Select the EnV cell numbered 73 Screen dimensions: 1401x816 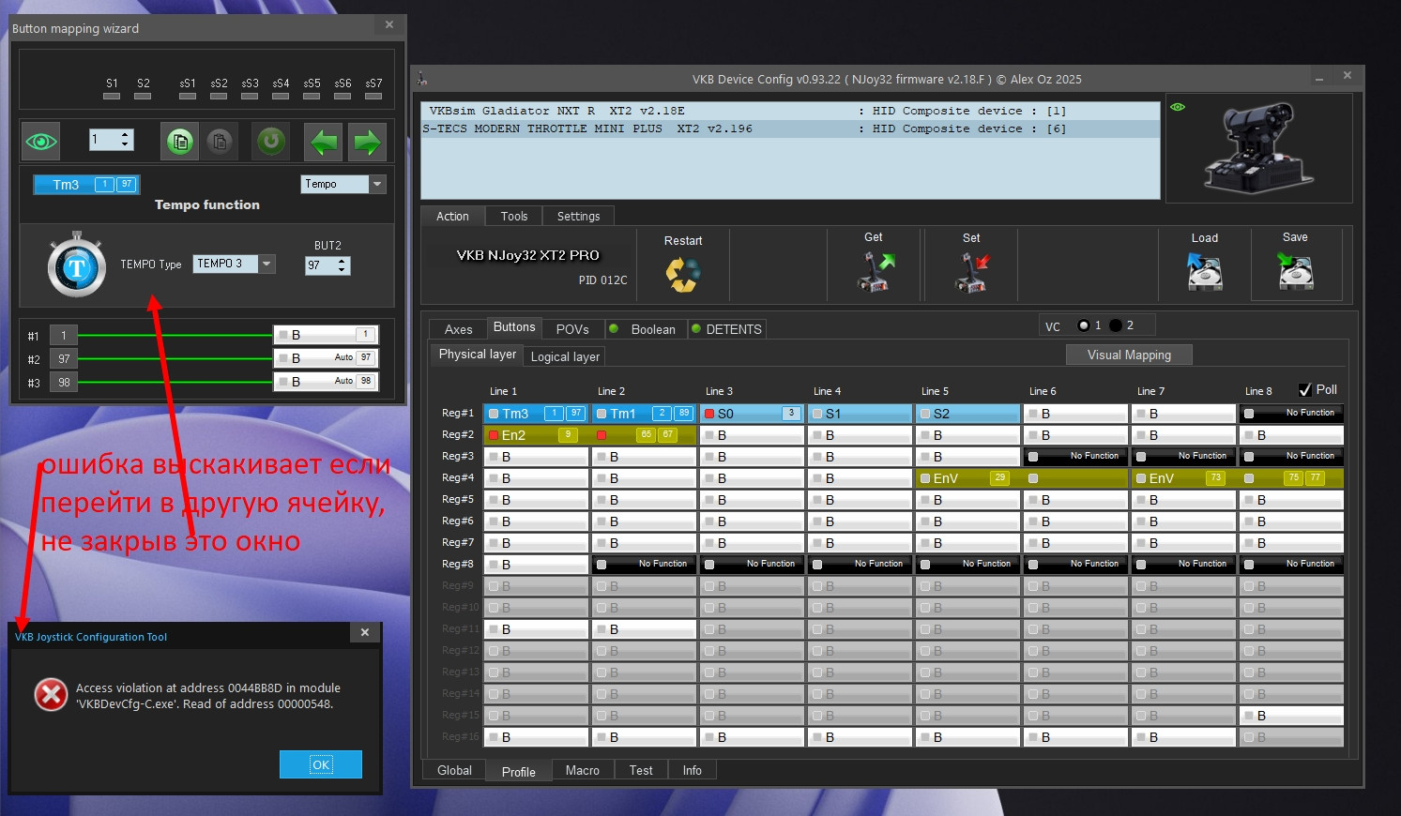click(1183, 478)
